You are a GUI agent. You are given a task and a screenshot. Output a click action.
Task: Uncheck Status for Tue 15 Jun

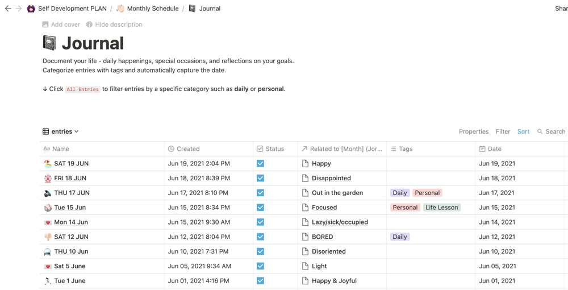[261, 208]
